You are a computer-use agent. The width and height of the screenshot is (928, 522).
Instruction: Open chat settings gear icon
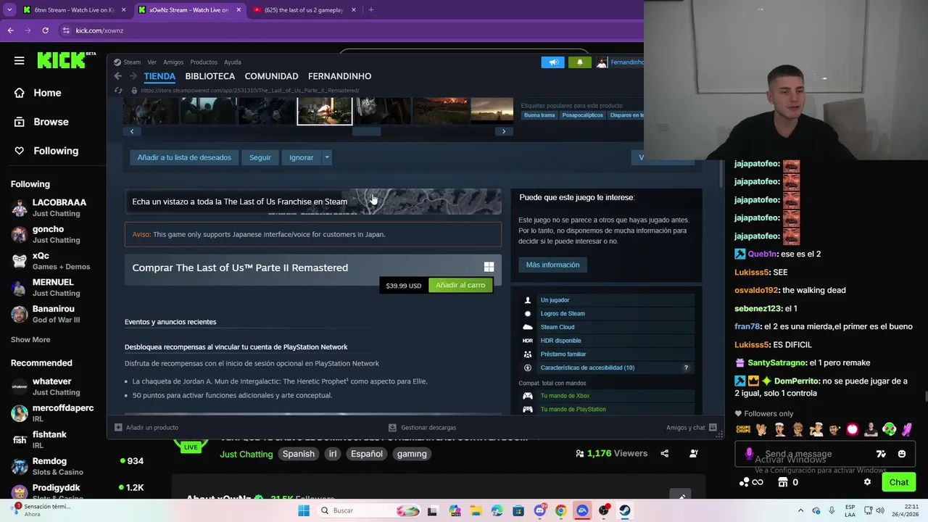(x=867, y=482)
